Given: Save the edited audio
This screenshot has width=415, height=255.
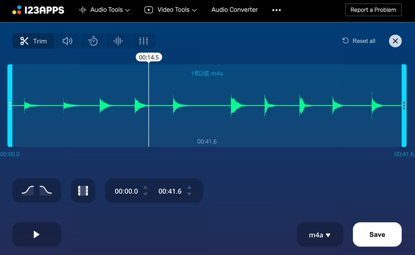Looking at the screenshot, I should (377, 235).
